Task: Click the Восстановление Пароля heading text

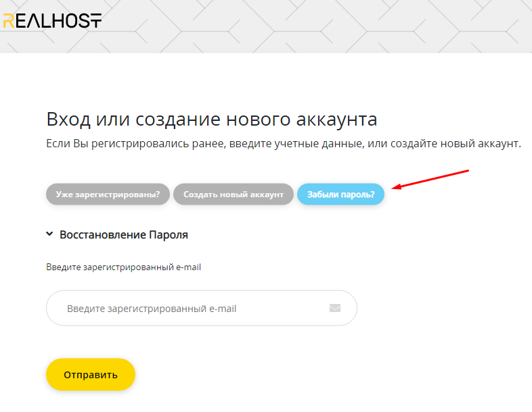Action: 124,234
